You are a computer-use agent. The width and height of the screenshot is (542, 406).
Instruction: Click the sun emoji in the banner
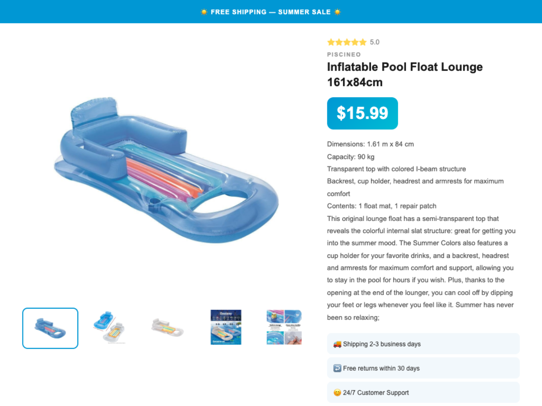pos(203,12)
